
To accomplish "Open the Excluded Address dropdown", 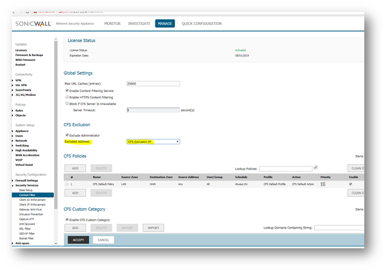I will (x=153, y=142).
